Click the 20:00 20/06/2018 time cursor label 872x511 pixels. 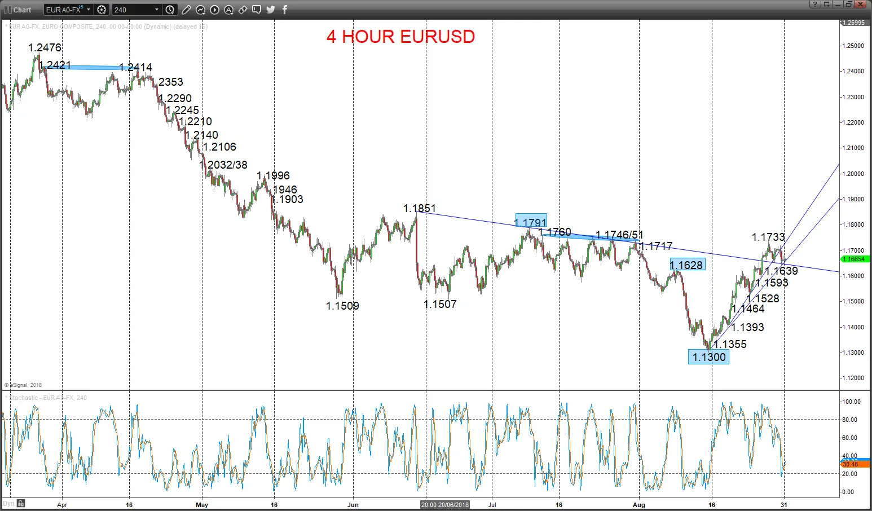[445, 504]
